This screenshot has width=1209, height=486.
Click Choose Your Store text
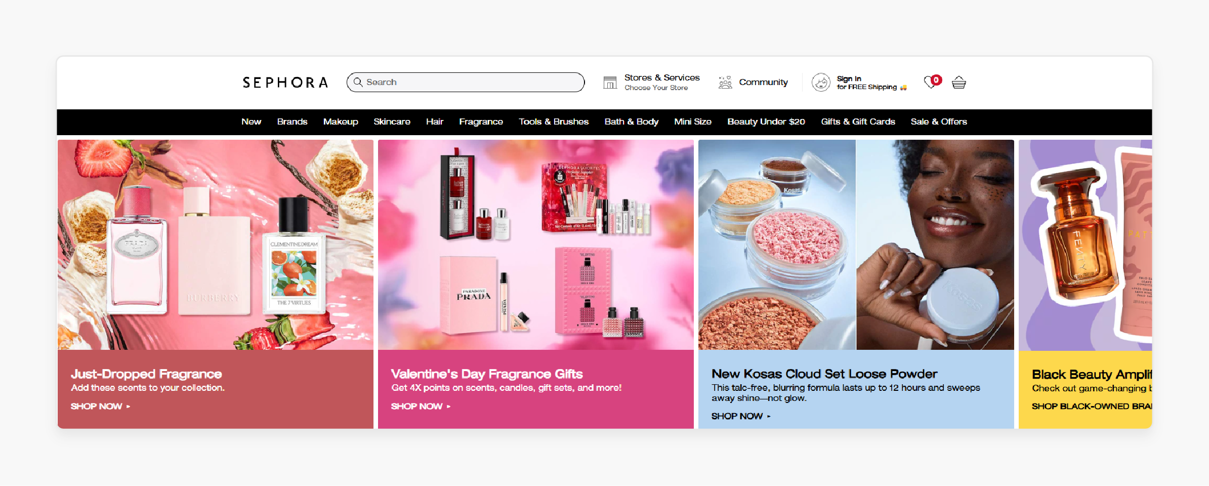(x=656, y=88)
